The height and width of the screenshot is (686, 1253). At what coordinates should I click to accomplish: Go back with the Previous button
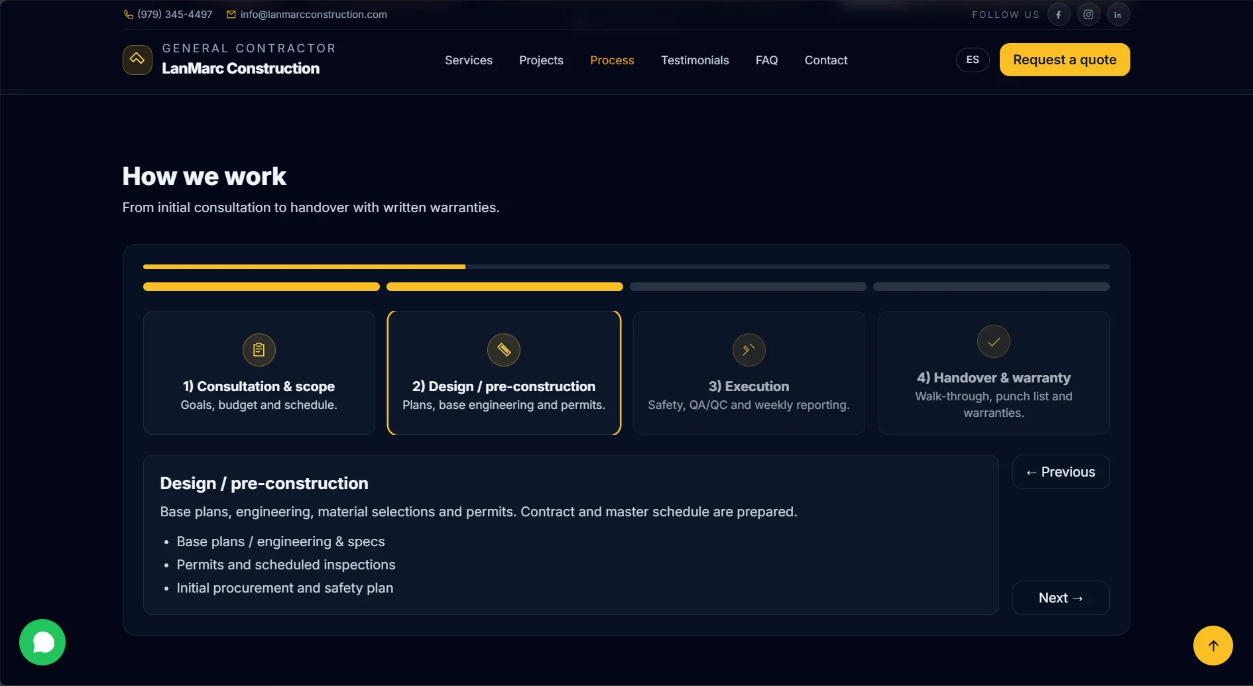point(1060,472)
